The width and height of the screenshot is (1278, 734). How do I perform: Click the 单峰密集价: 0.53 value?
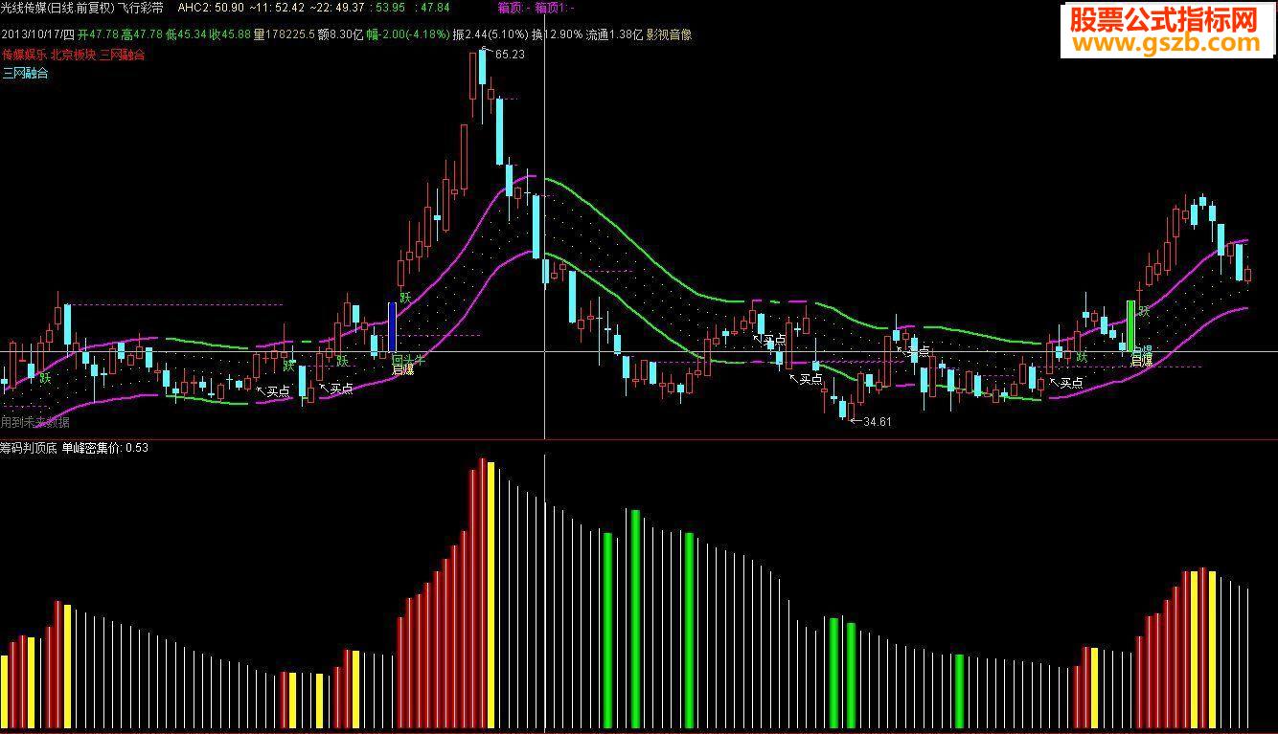104,447
